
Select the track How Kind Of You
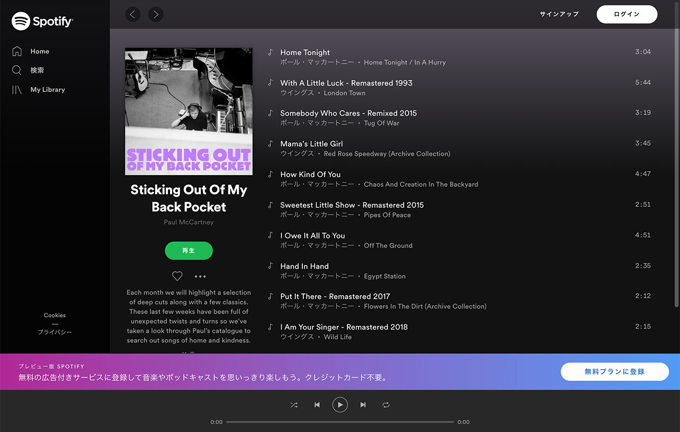(x=310, y=174)
